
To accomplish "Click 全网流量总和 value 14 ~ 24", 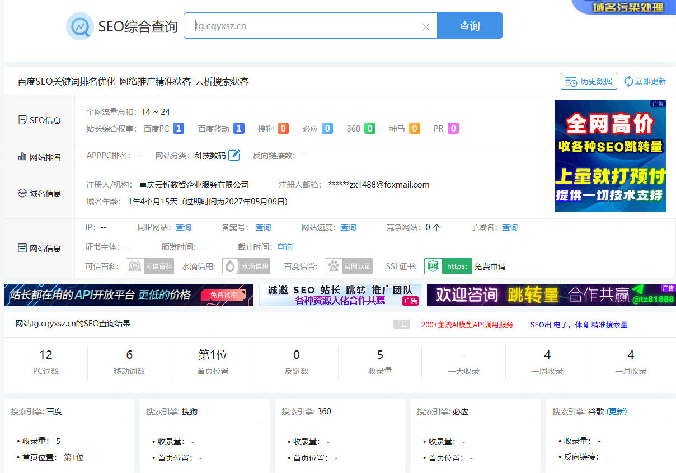I will click(x=156, y=112).
